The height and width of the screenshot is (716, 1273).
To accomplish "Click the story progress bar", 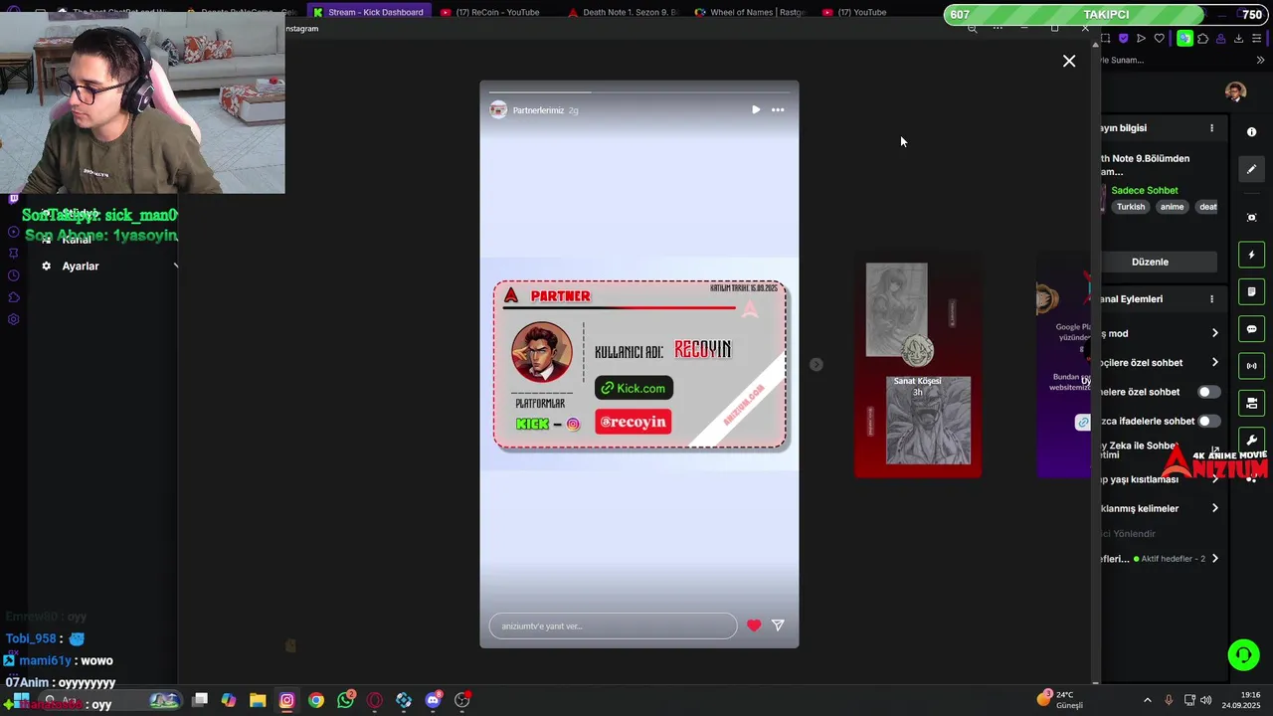I will [x=638, y=91].
